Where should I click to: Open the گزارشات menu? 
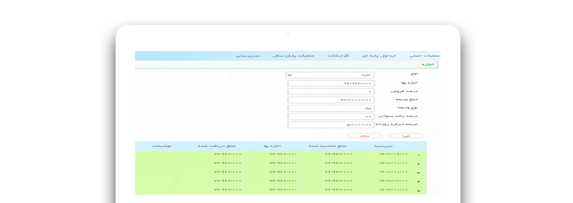point(338,56)
